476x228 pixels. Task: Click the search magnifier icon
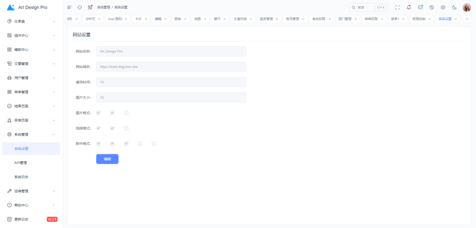pyautogui.click(x=353, y=7)
